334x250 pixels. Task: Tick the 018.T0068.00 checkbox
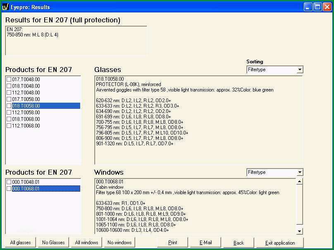tap(9, 119)
